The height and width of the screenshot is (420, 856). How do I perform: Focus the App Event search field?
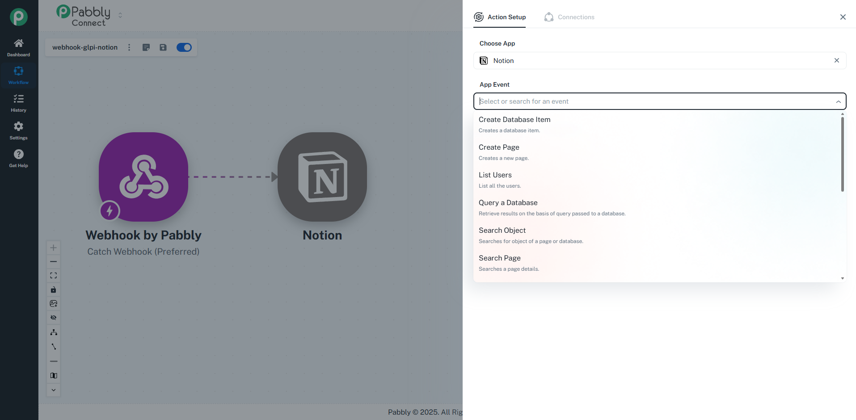pos(653,101)
